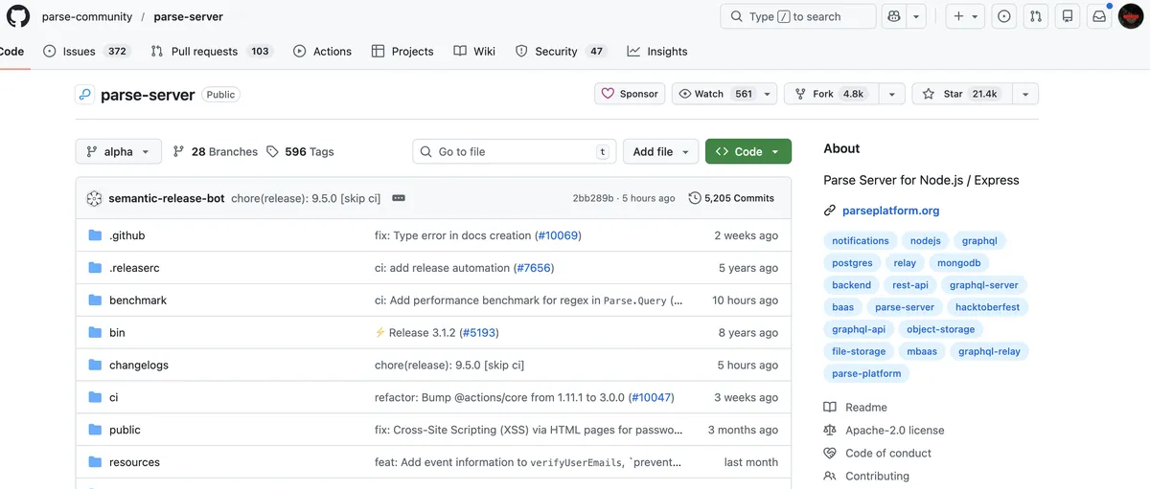
Task: Star the parse-server repository
Action: [x=959, y=94]
